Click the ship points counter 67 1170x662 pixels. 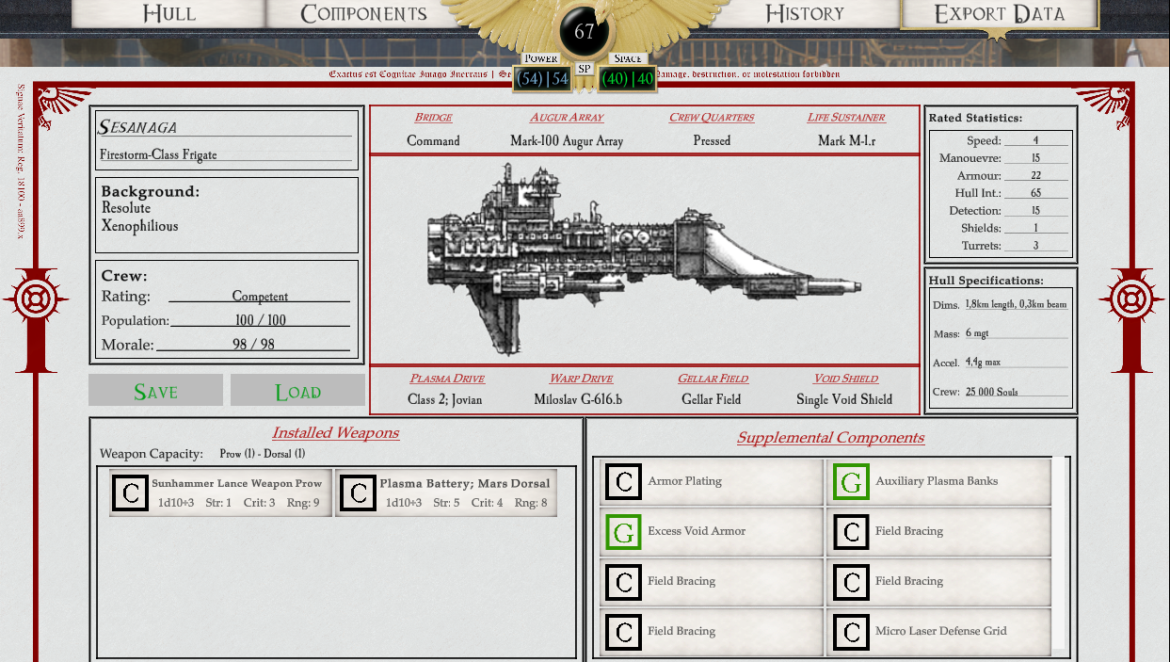point(584,31)
